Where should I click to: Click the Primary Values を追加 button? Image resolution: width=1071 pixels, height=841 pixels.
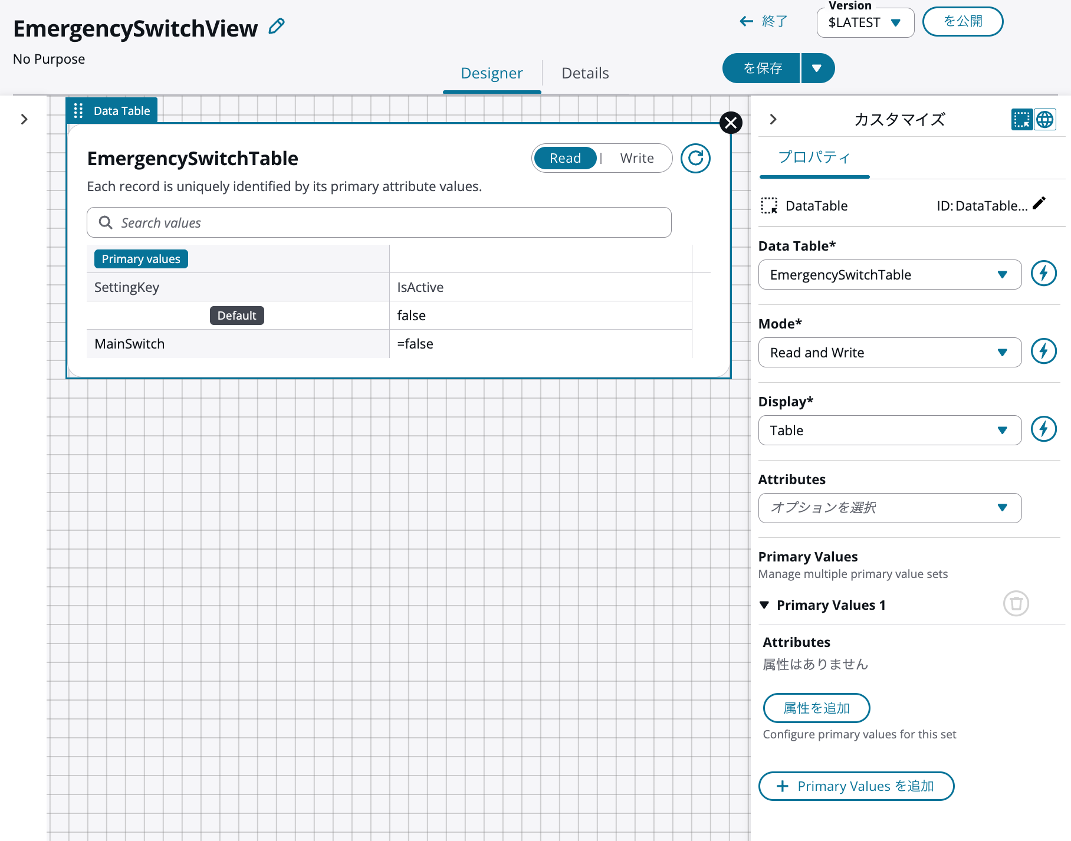coord(856,786)
